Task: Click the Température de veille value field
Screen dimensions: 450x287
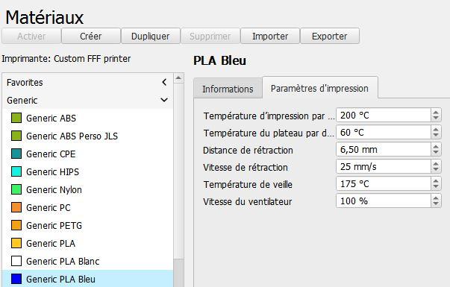Action: point(384,183)
